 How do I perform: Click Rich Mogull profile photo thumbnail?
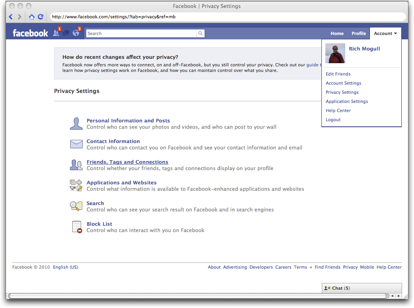tap(335, 53)
